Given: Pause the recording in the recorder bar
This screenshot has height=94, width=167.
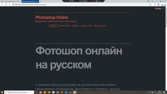Looking at the screenshot, I should [91, 1].
